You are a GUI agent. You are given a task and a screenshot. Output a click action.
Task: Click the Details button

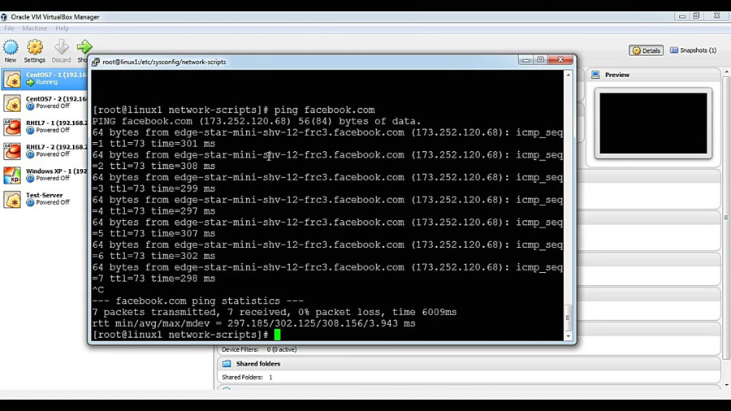(646, 50)
